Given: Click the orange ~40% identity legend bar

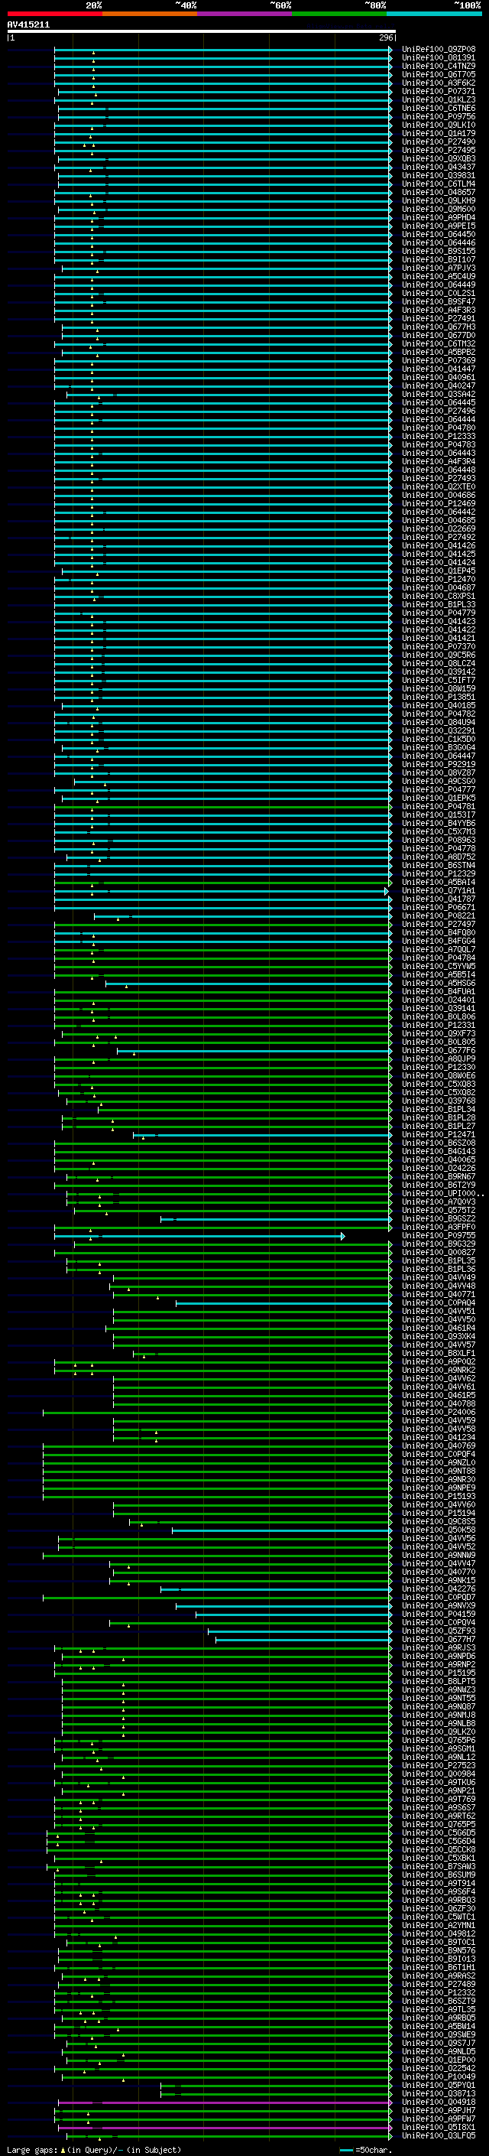Looking at the screenshot, I should (150, 14).
